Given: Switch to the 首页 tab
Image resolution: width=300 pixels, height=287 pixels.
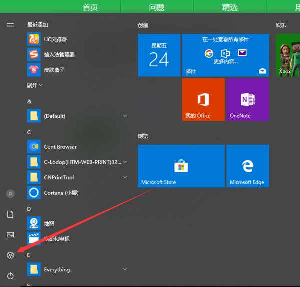Looking at the screenshot, I should [90, 7].
